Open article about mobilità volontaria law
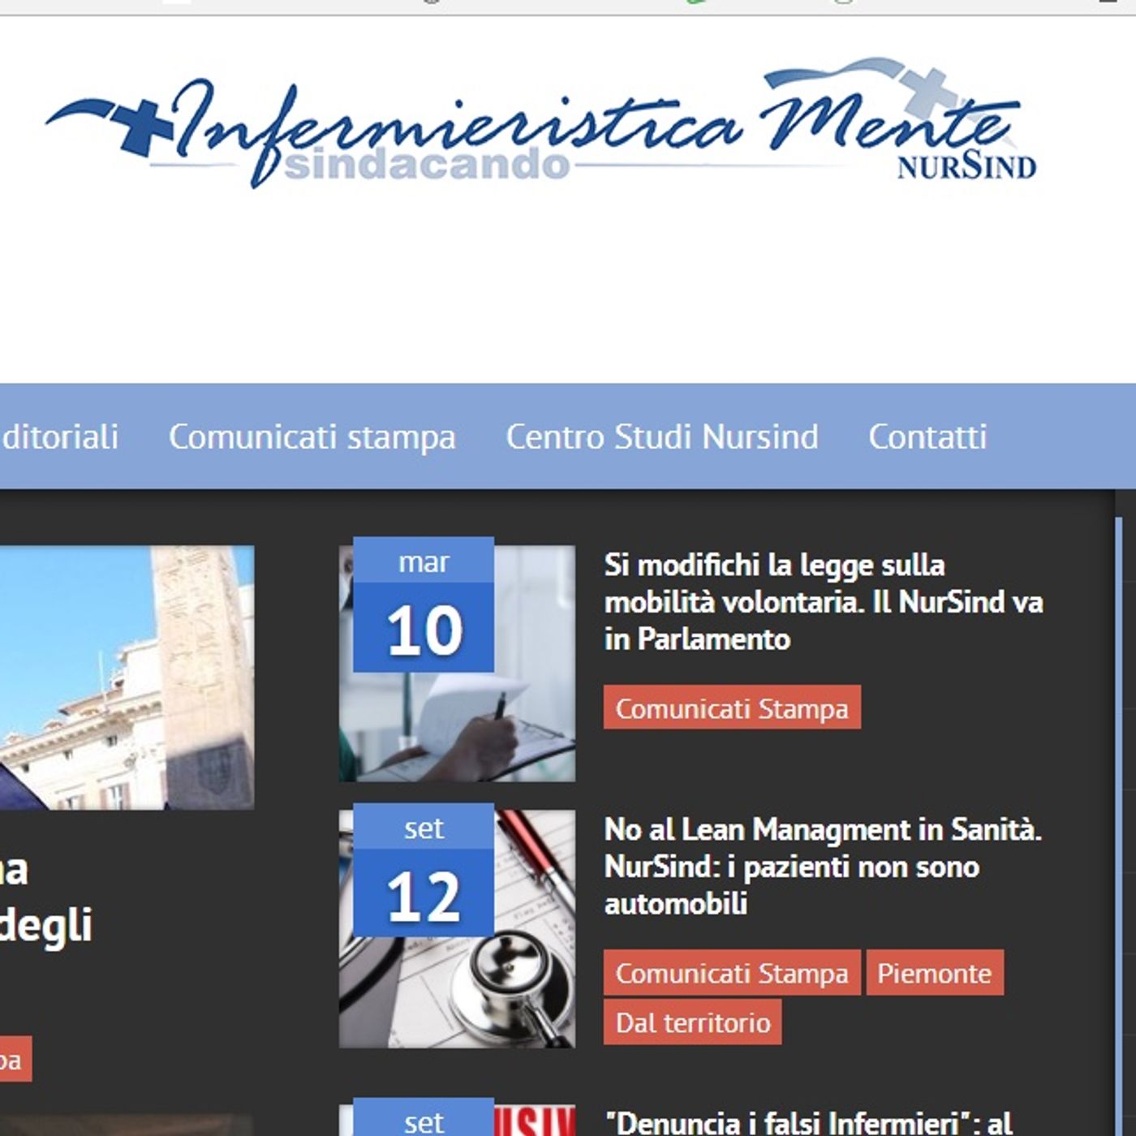This screenshot has height=1136, width=1136. click(x=823, y=601)
